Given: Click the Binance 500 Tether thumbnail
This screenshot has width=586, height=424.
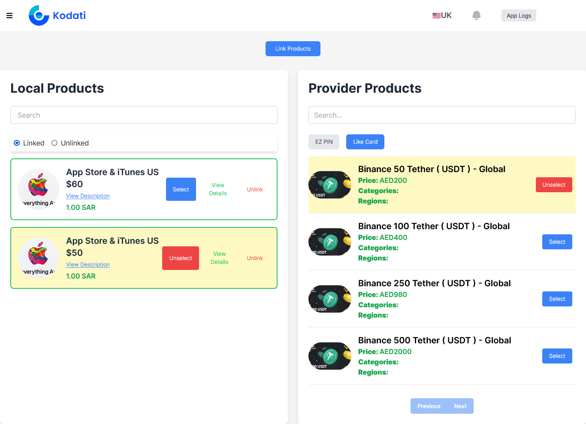Looking at the screenshot, I should point(330,356).
